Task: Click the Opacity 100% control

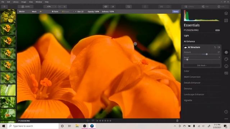Action: click(93, 11)
